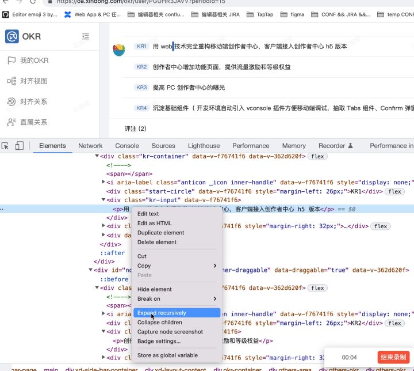Collapse the second kr-input div node
414x371 pixels.
click(x=103, y=331)
